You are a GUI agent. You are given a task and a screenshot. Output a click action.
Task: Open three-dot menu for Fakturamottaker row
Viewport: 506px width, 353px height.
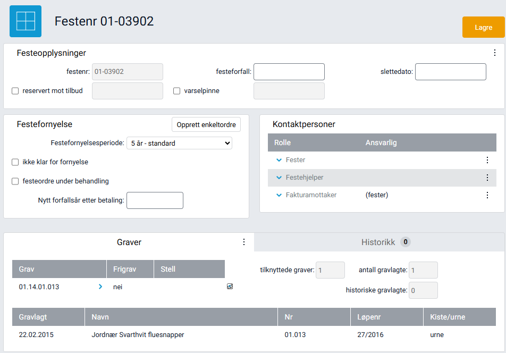pyautogui.click(x=487, y=195)
